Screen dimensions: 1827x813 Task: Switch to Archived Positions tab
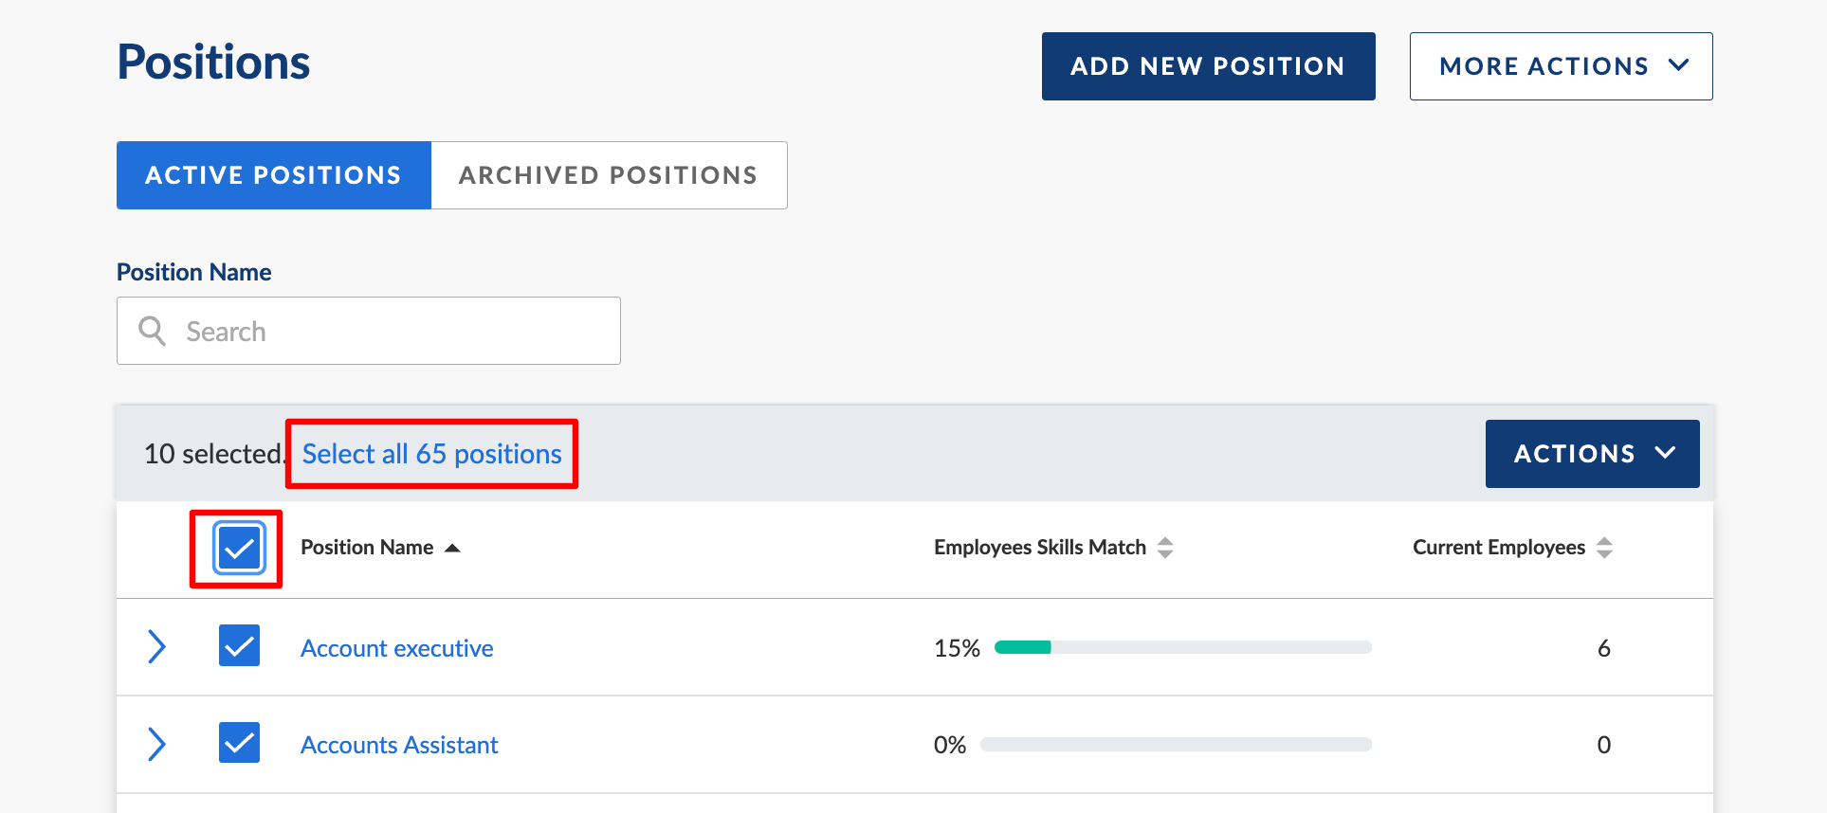click(x=608, y=175)
